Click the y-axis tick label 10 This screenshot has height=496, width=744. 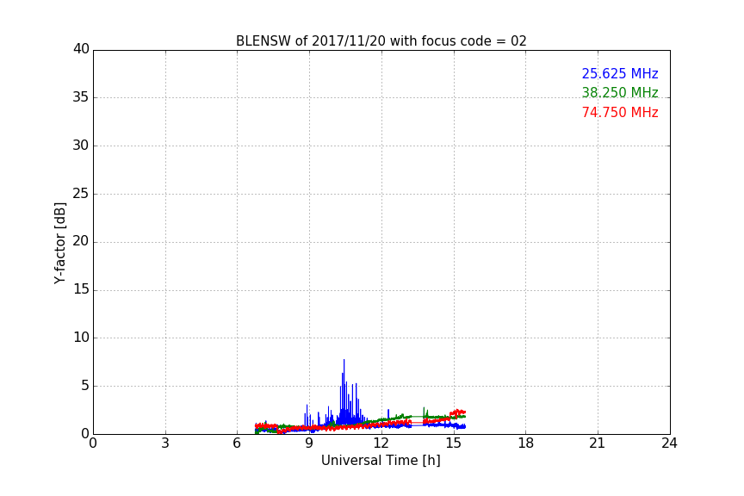81,338
